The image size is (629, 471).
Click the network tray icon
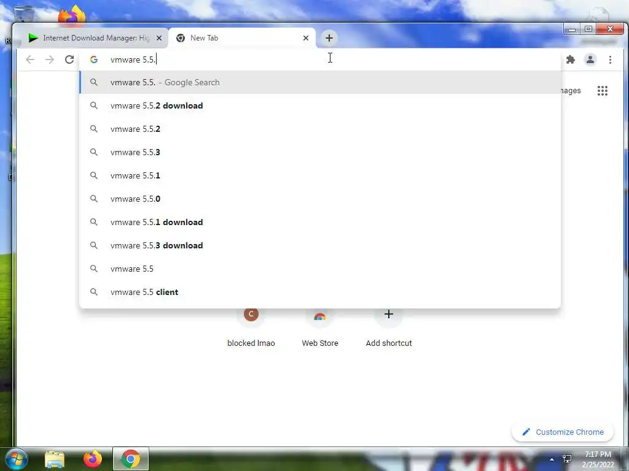pos(567,459)
